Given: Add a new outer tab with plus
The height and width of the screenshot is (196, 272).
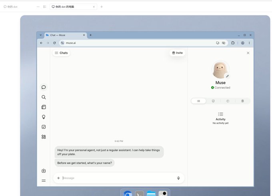Looking at the screenshot, I should point(102,7).
